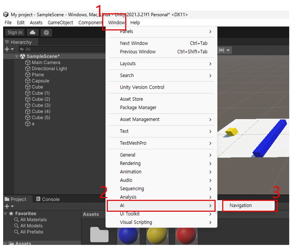Open the AI submenu entry
This screenshot has height=247, width=292.
pyautogui.click(x=161, y=205)
